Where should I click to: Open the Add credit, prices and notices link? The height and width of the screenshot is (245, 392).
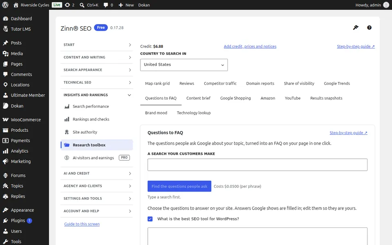pos(250,47)
